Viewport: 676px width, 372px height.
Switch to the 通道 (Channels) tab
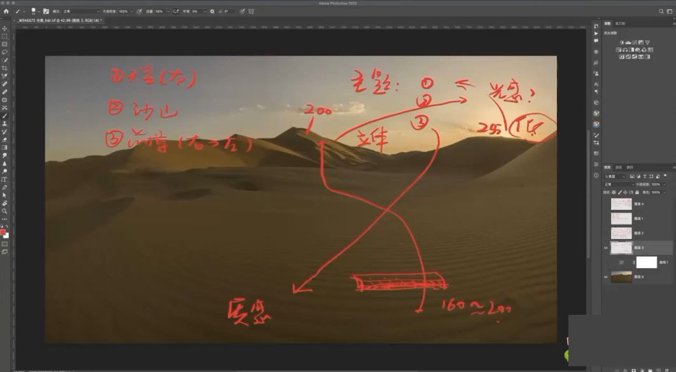[619, 167]
